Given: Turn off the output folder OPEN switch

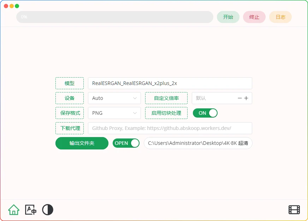Looking at the screenshot, I should [126, 143].
